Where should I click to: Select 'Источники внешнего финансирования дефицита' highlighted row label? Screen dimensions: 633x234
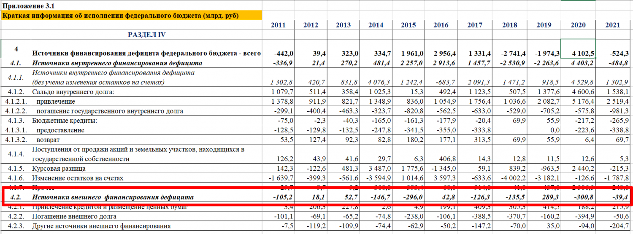(113, 197)
